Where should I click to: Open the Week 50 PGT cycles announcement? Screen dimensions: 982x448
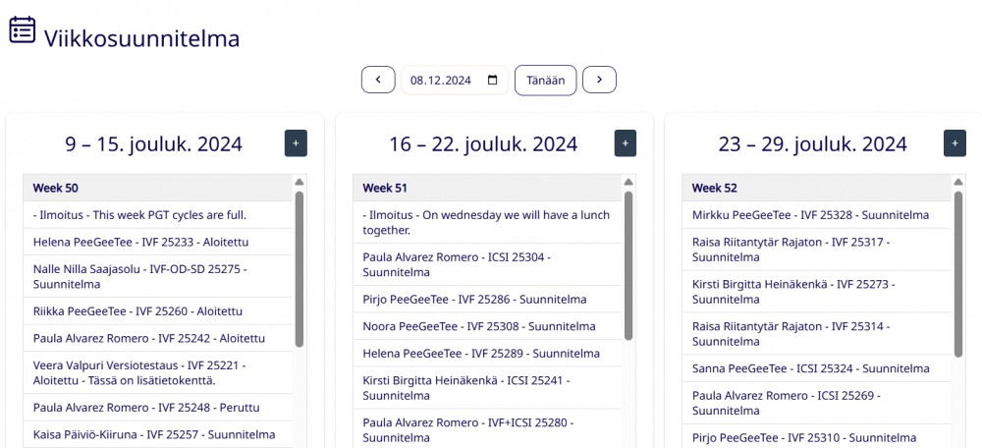139,215
